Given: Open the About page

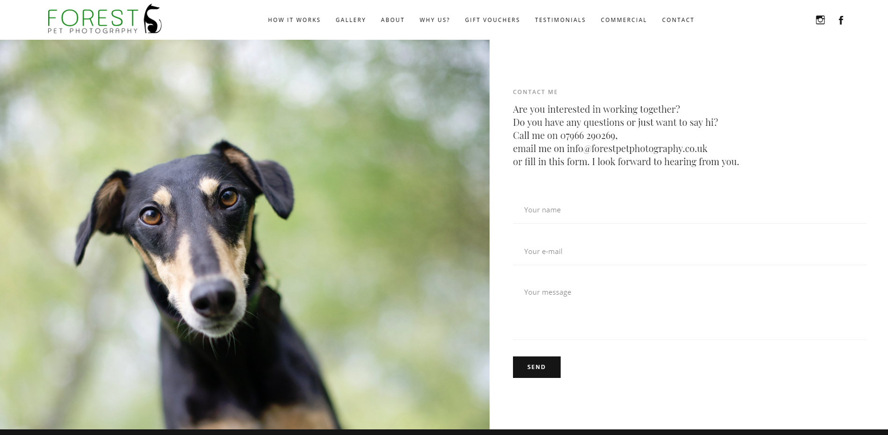Looking at the screenshot, I should pyautogui.click(x=392, y=20).
